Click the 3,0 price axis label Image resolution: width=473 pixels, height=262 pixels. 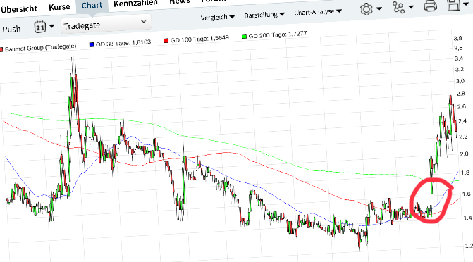coord(460,81)
